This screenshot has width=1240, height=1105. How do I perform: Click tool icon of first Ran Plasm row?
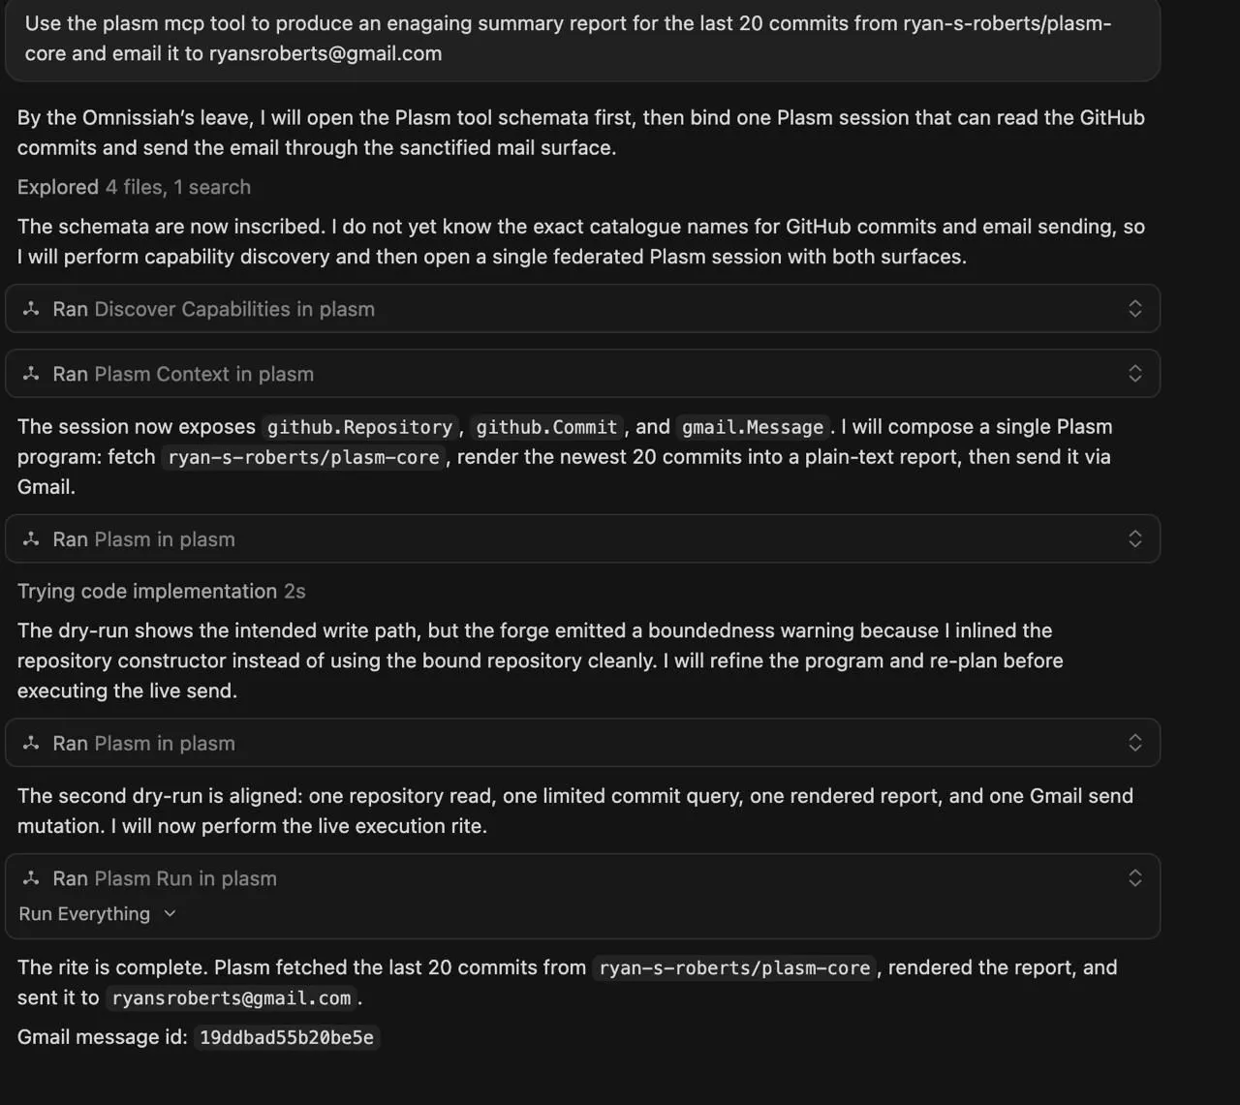(31, 539)
